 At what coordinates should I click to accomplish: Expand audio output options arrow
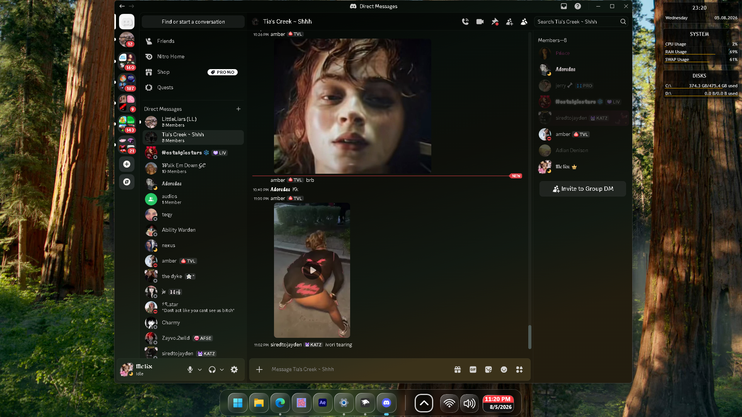click(x=222, y=370)
